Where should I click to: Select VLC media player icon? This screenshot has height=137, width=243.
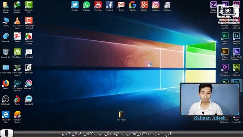(x=17, y=21)
